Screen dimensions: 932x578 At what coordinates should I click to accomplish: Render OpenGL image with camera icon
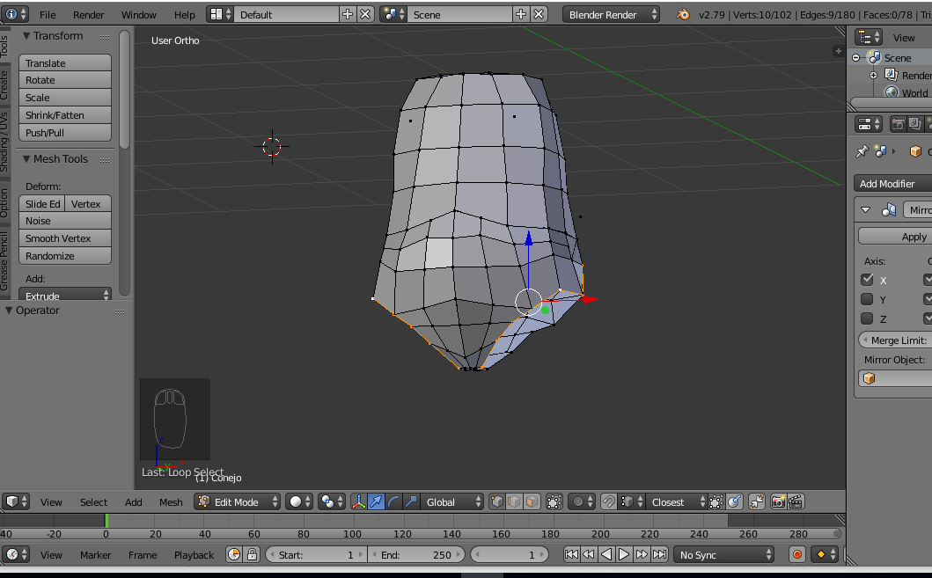778,502
